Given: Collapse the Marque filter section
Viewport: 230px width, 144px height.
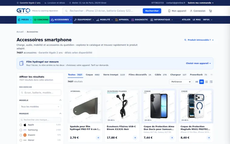Looking at the screenshot, I should pyautogui.click(x=60, y=114).
